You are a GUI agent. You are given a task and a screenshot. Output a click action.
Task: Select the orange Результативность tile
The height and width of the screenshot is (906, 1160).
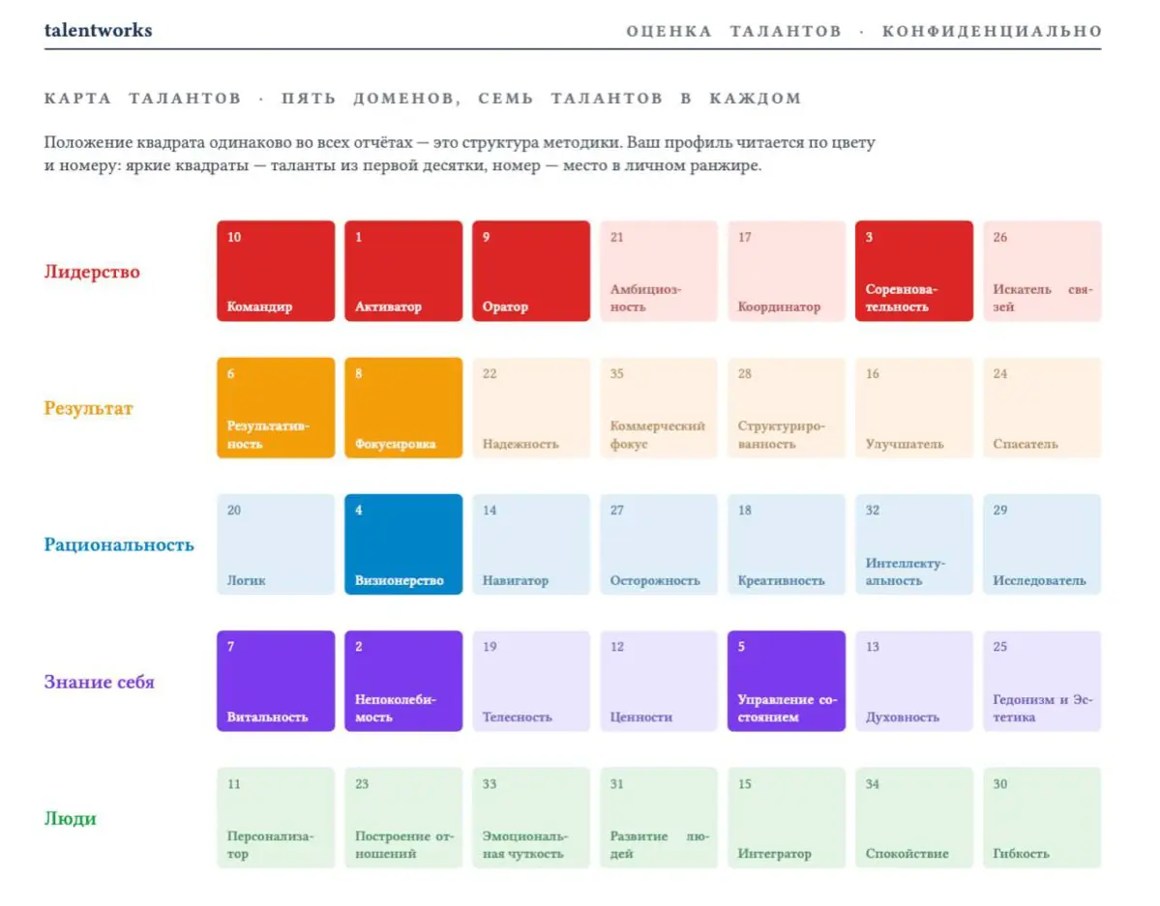275,407
